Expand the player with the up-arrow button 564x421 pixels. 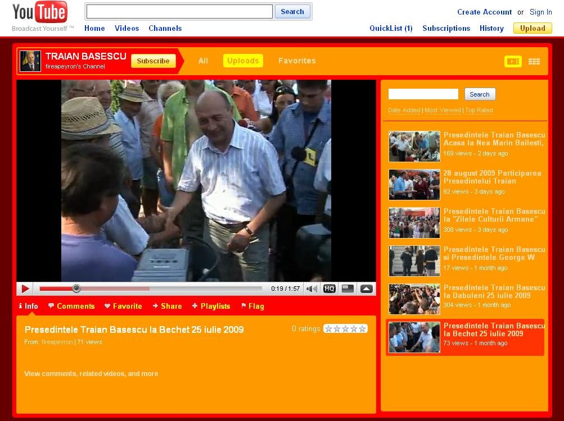tap(366, 289)
